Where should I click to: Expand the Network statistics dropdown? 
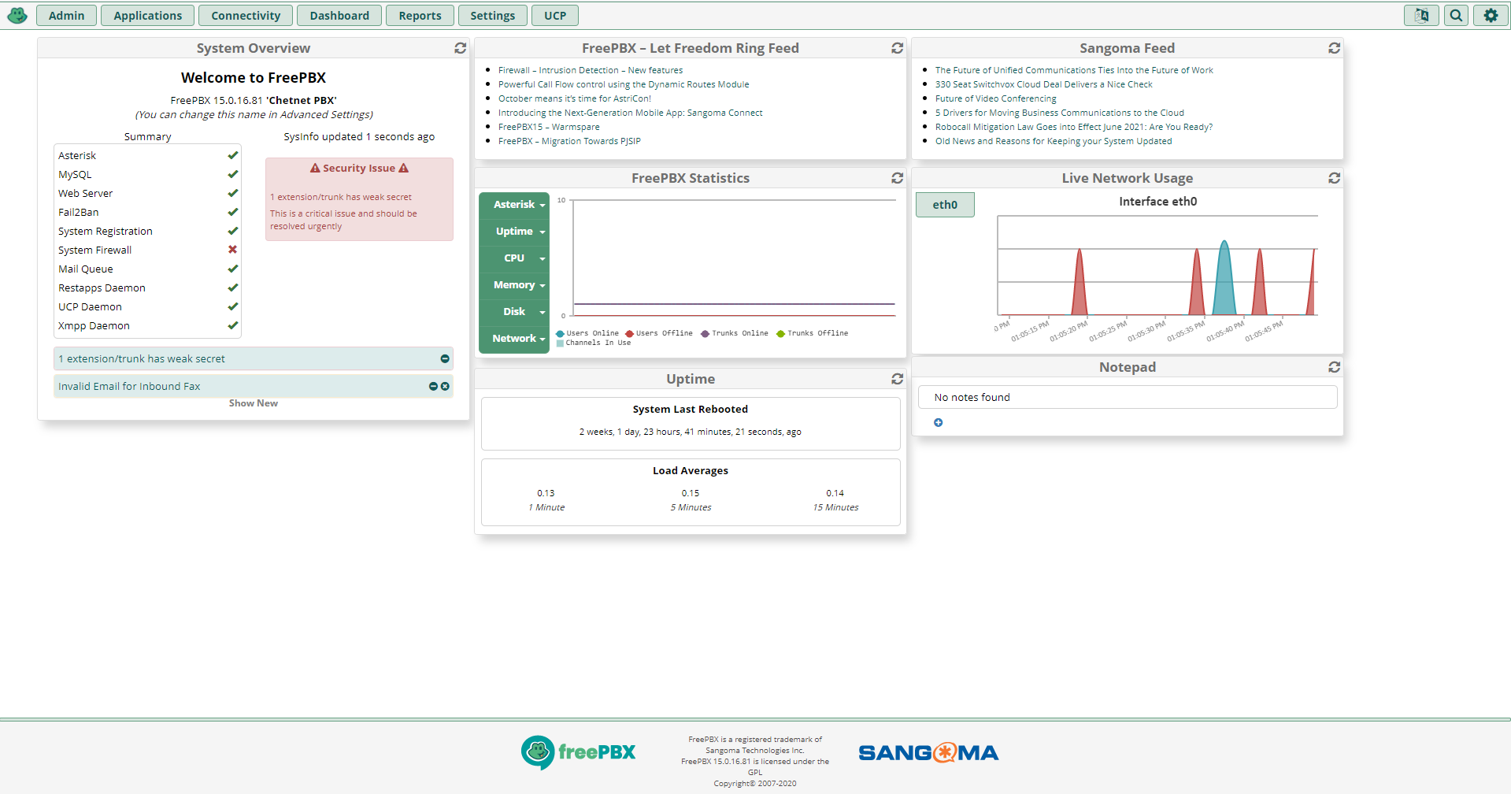coord(514,339)
